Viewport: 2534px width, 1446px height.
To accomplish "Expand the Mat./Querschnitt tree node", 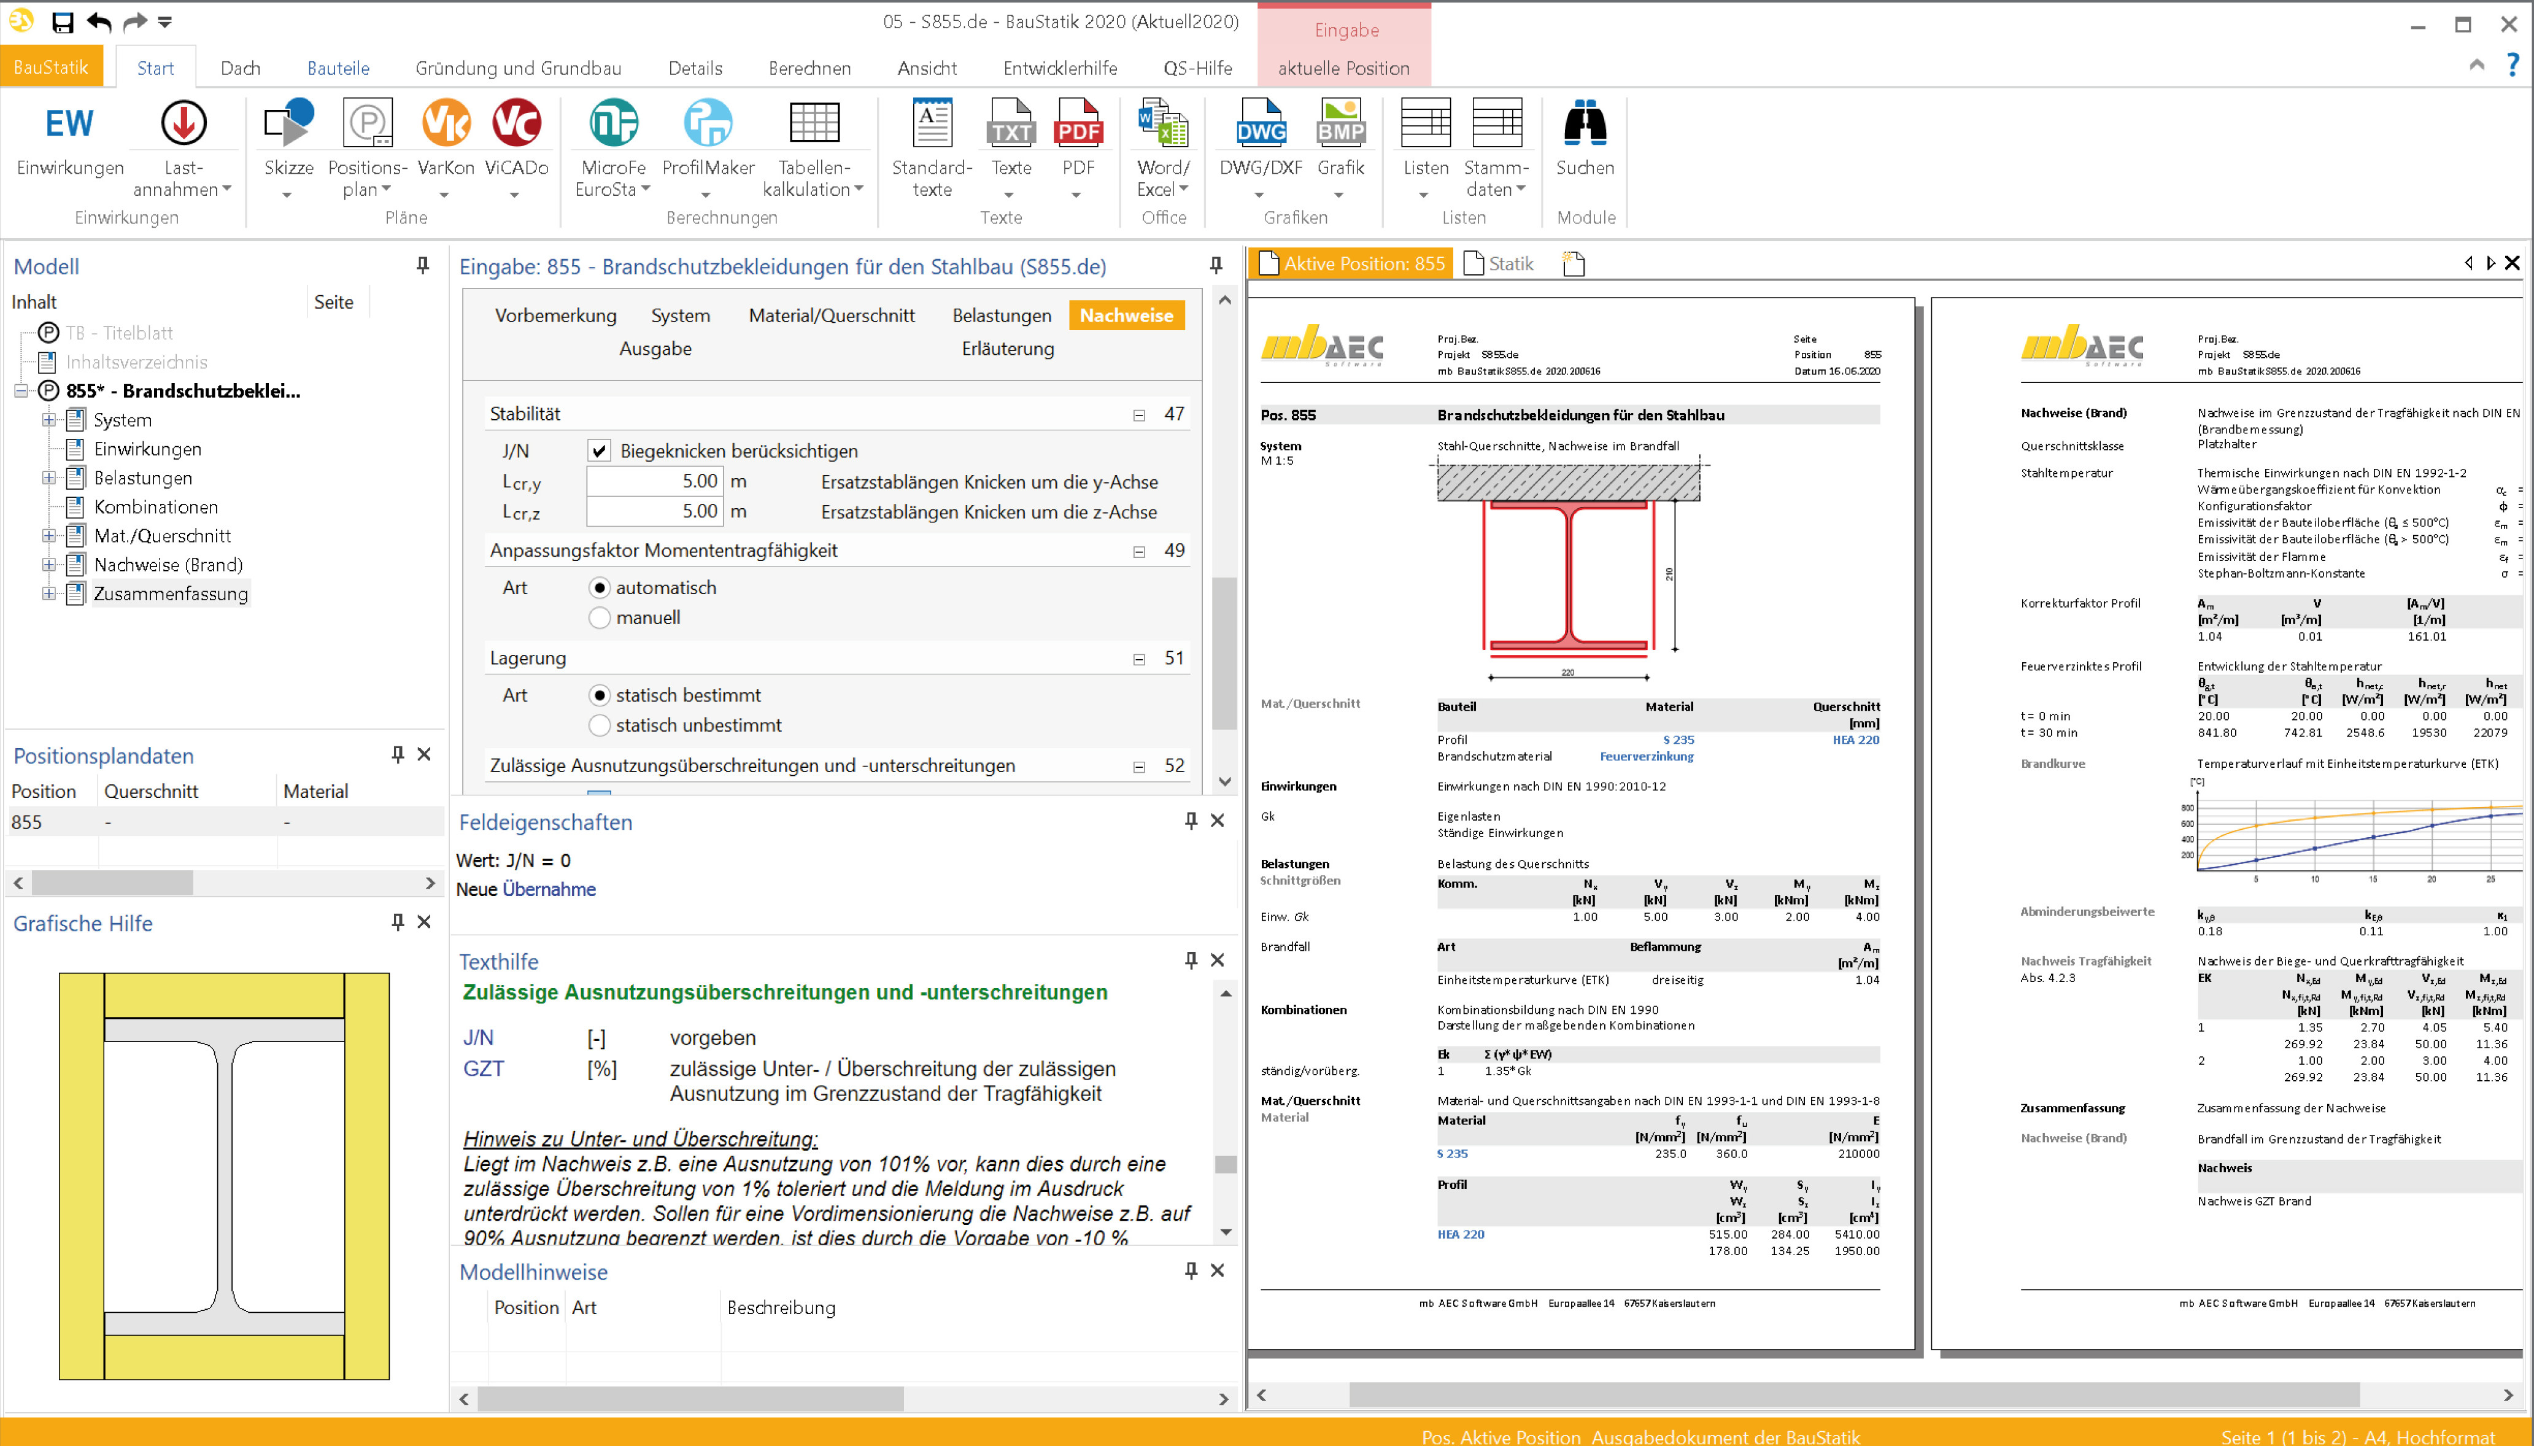I will (48, 536).
